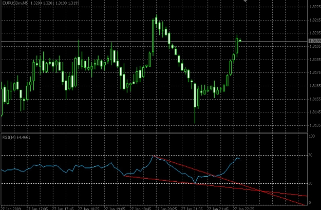Viewport: 321px width, 210px height.
Task: Click the 1.3155 price scale label
Action: point(315,99)
